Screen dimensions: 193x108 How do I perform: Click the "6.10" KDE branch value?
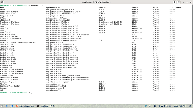point(134,73)
